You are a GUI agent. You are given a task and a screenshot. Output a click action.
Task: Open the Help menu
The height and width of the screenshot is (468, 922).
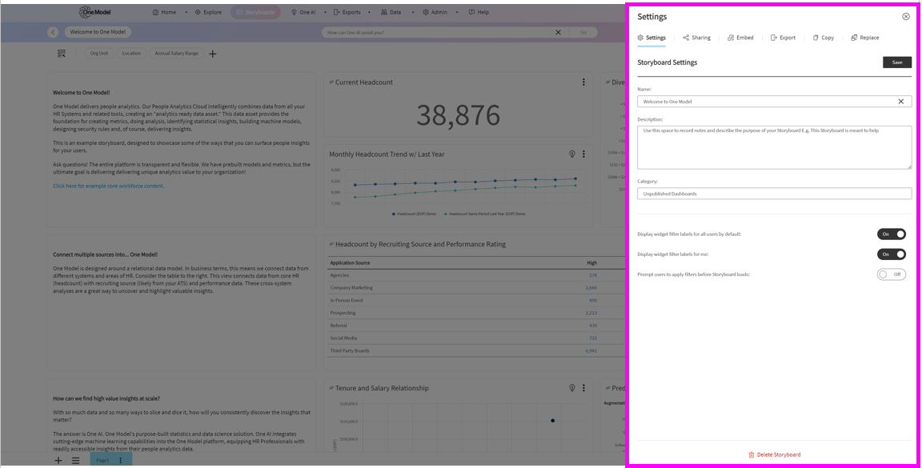[479, 12]
